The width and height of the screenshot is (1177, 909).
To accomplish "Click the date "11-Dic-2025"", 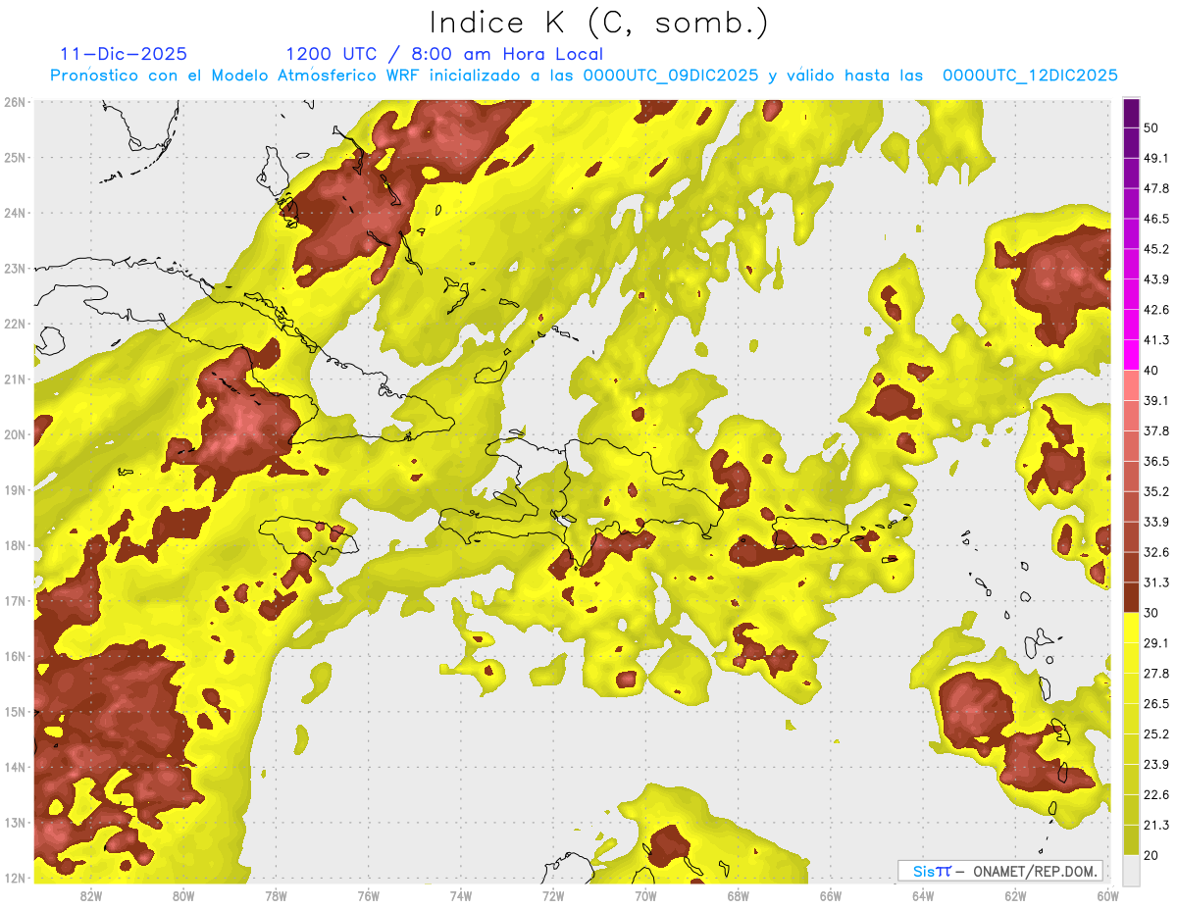I will pyautogui.click(x=124, y=54).
